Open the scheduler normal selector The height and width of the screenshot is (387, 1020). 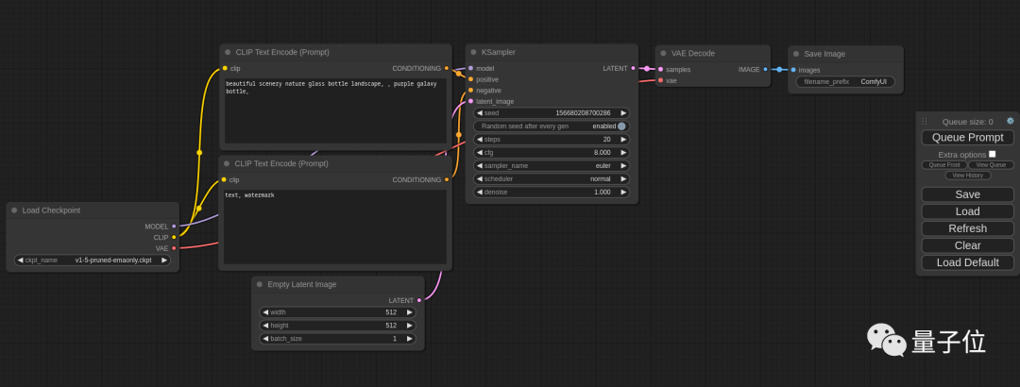tap(551, 178)
